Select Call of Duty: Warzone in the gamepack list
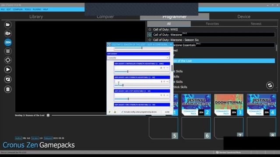The width and height of the screenshot is (280, 157). tap(211, 34)
